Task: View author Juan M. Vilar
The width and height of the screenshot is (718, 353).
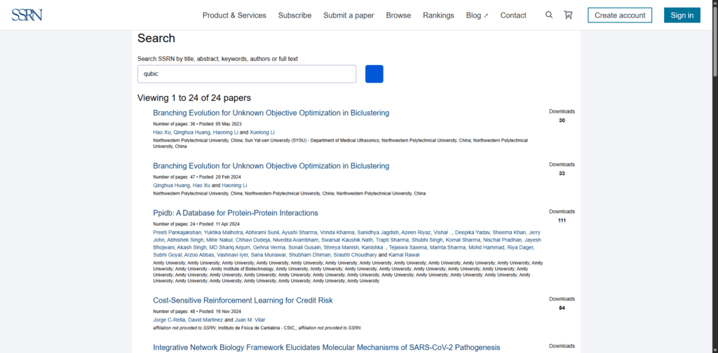Action: point(250,319)
